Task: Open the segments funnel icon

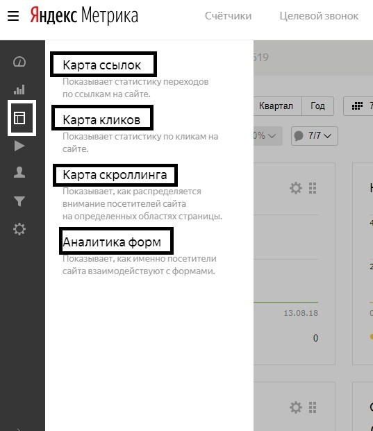Action: (19, 201)
